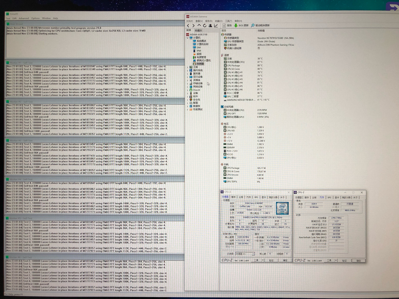
Task: Click 验证 button in left CPU-Z window
Action: click(272, 260)
